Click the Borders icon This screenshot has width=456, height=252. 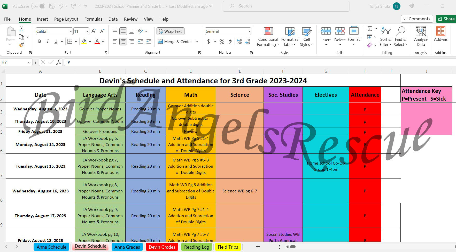click(70, 41)
